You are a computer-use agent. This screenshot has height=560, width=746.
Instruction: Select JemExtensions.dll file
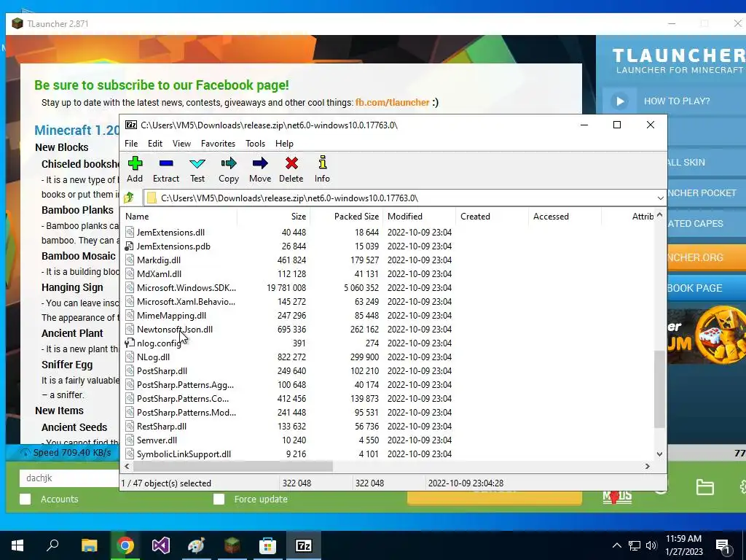[x=170, y=233]
